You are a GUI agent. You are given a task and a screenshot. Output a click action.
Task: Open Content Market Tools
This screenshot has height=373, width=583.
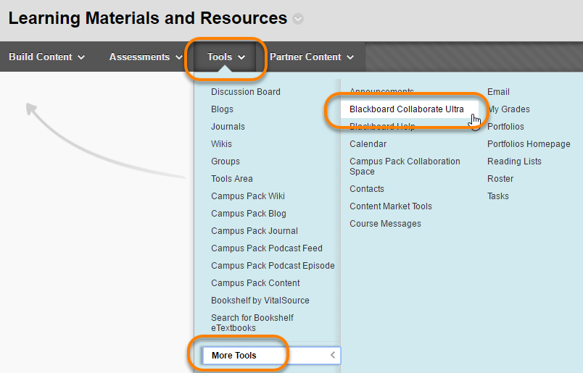click(x=390, y=206)
